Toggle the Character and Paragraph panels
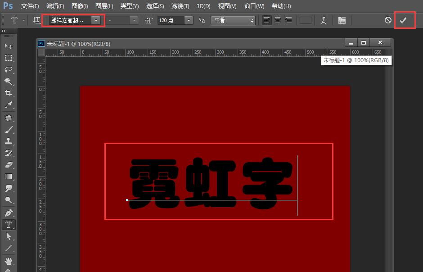This screenshot has width=423, height=272. (x=342, y=20)
